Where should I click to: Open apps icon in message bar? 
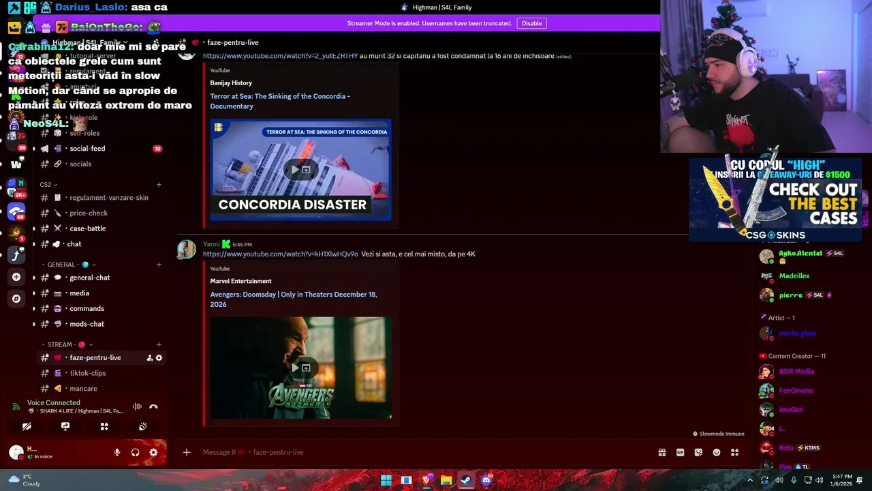click(735, 452)
